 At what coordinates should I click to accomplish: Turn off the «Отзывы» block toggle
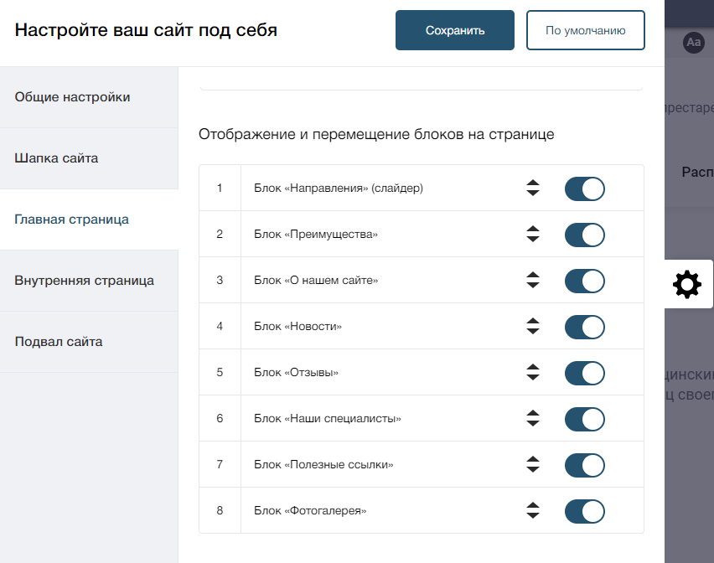click(x=585, y=373)
